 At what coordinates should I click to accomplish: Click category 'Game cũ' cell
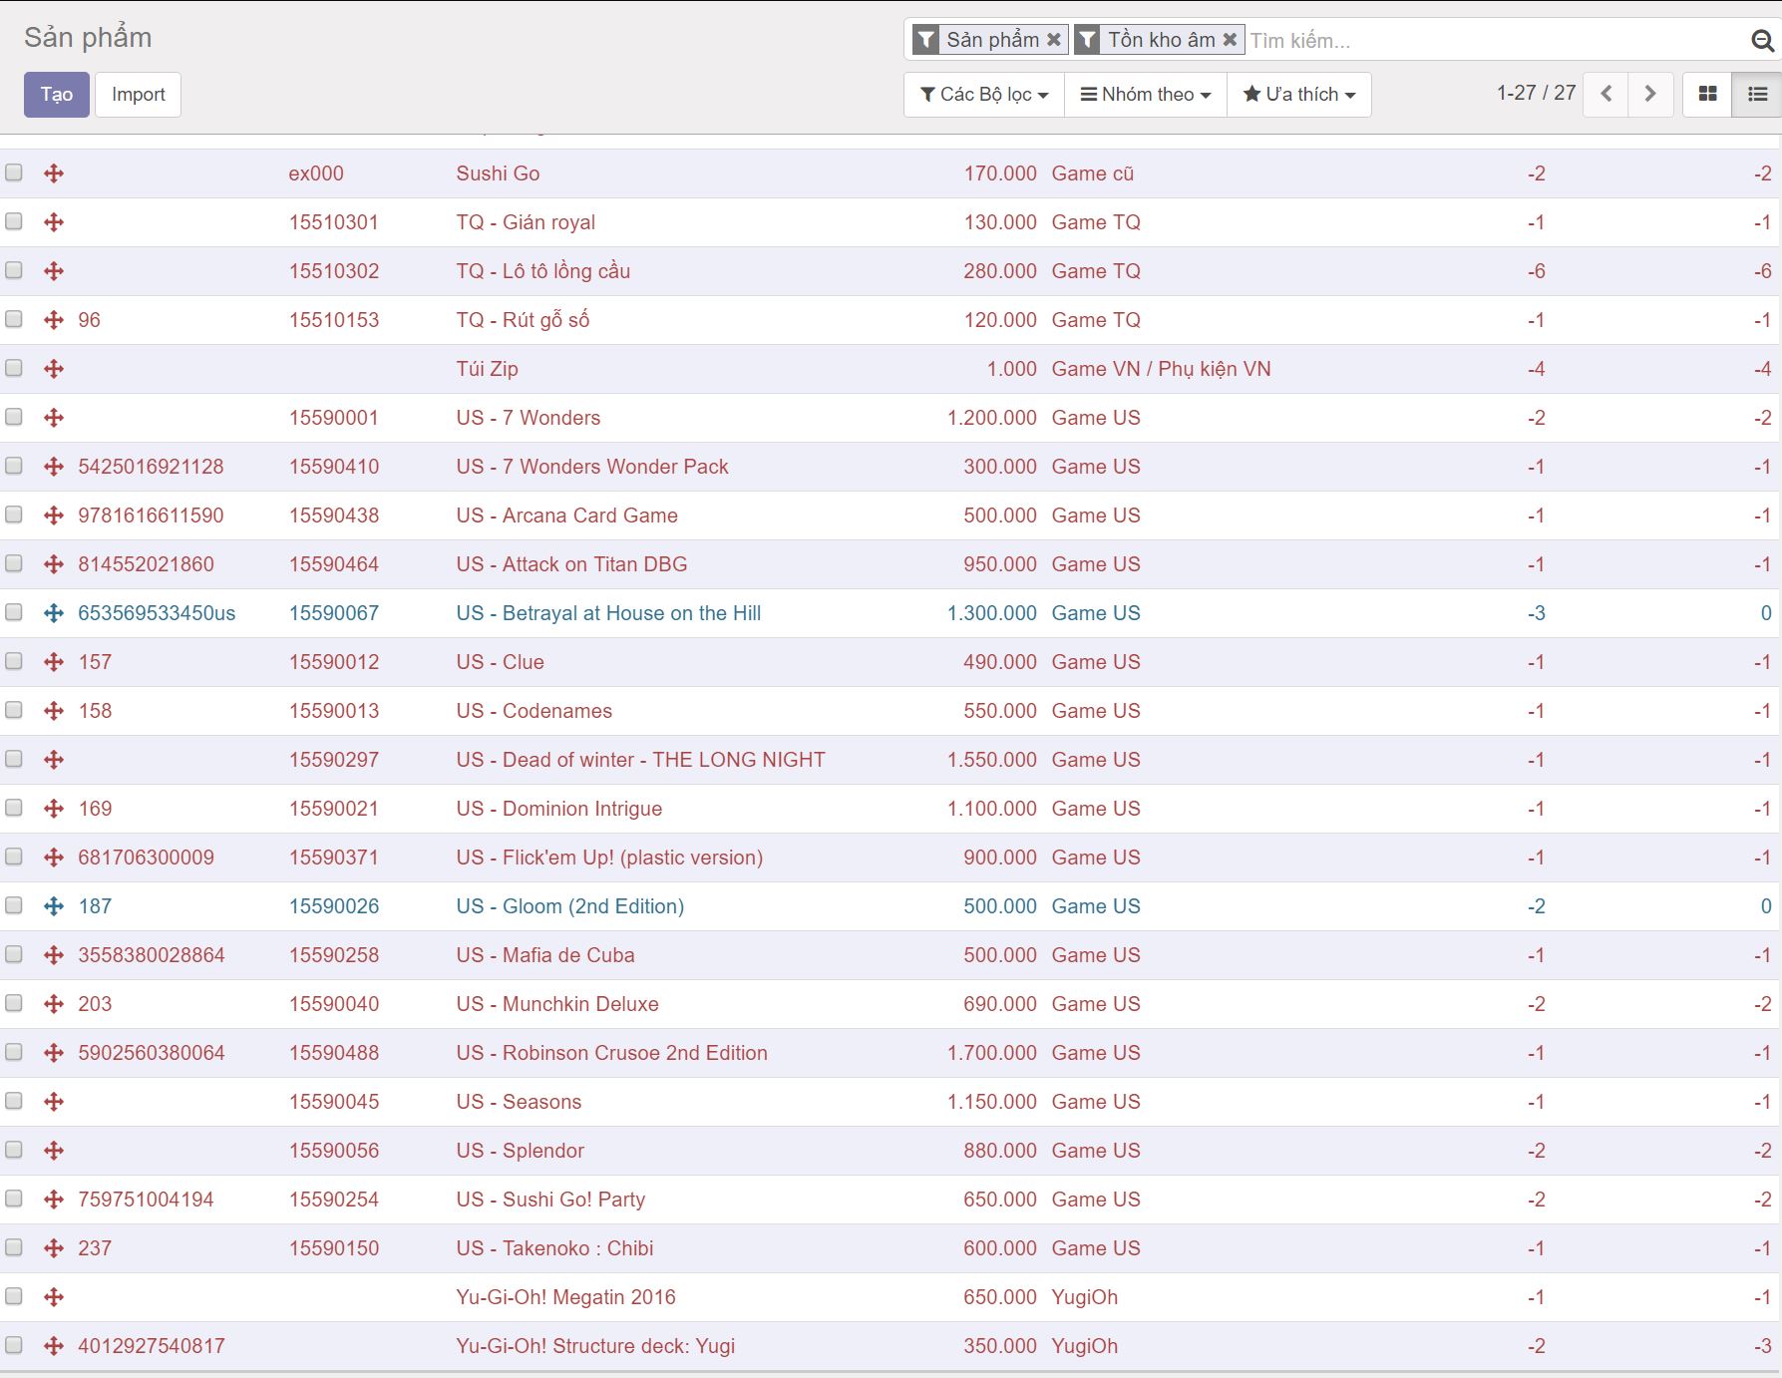point(1093,173)
